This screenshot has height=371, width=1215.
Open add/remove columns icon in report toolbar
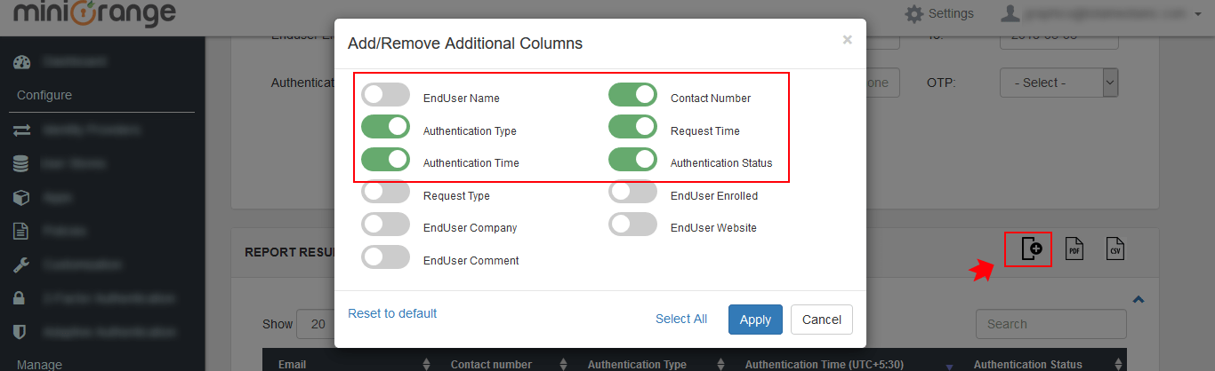[x=1032, y=249]
